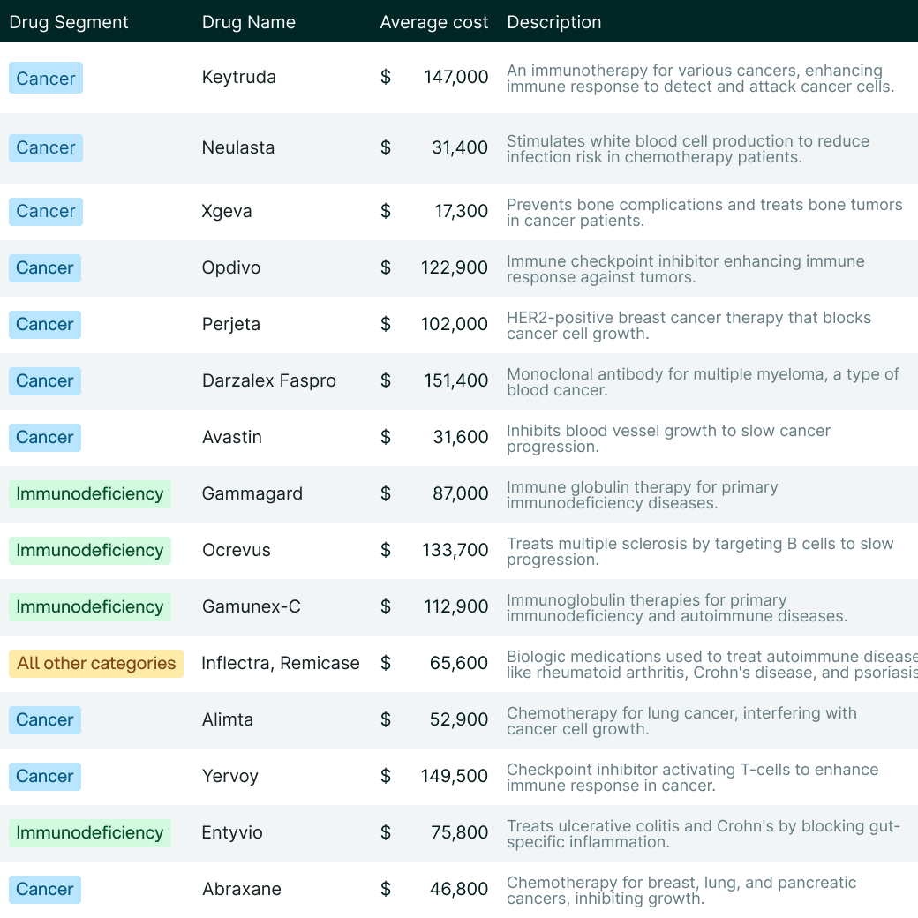
Task: Click the 122,900 average cost value
Action: coord(455,268)
